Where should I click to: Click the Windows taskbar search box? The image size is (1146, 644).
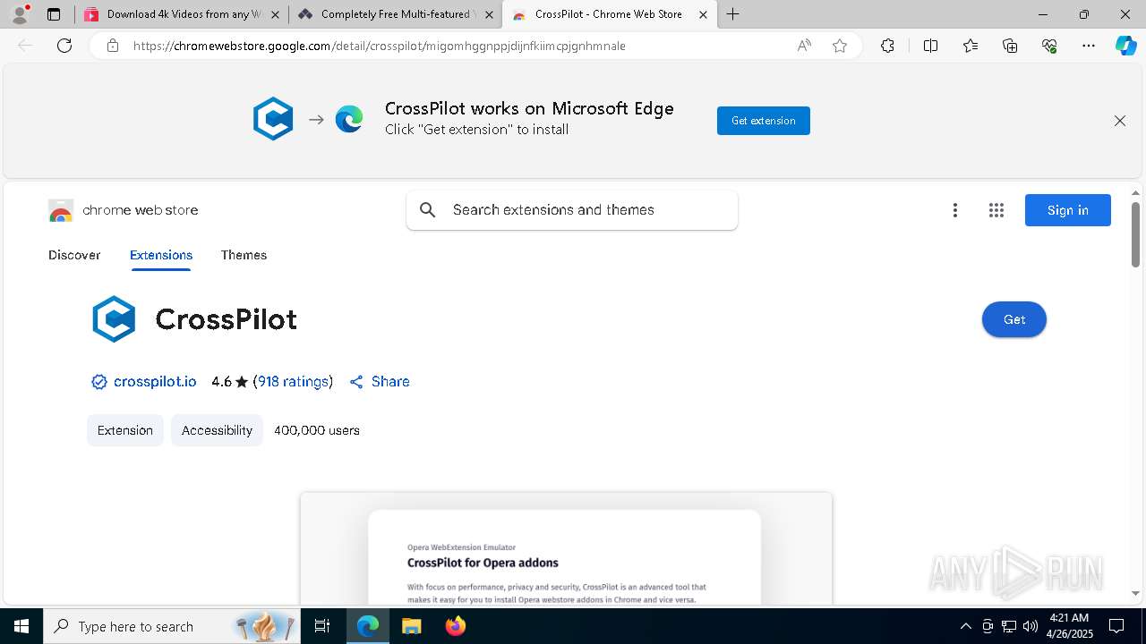[172, 626]
